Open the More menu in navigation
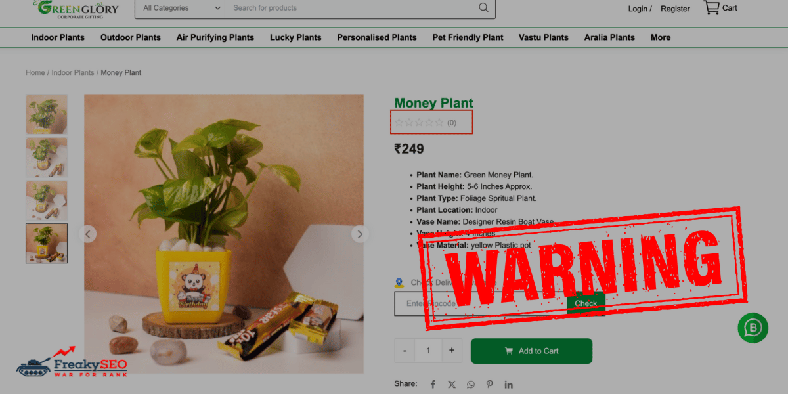The height and width of the screenshot is (394, 788). (661, 37)
